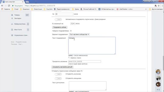Toggle automatic birthday greetings switch
Image resolution: width=164 pixels, height=92 pixels.
pos(58,19)
